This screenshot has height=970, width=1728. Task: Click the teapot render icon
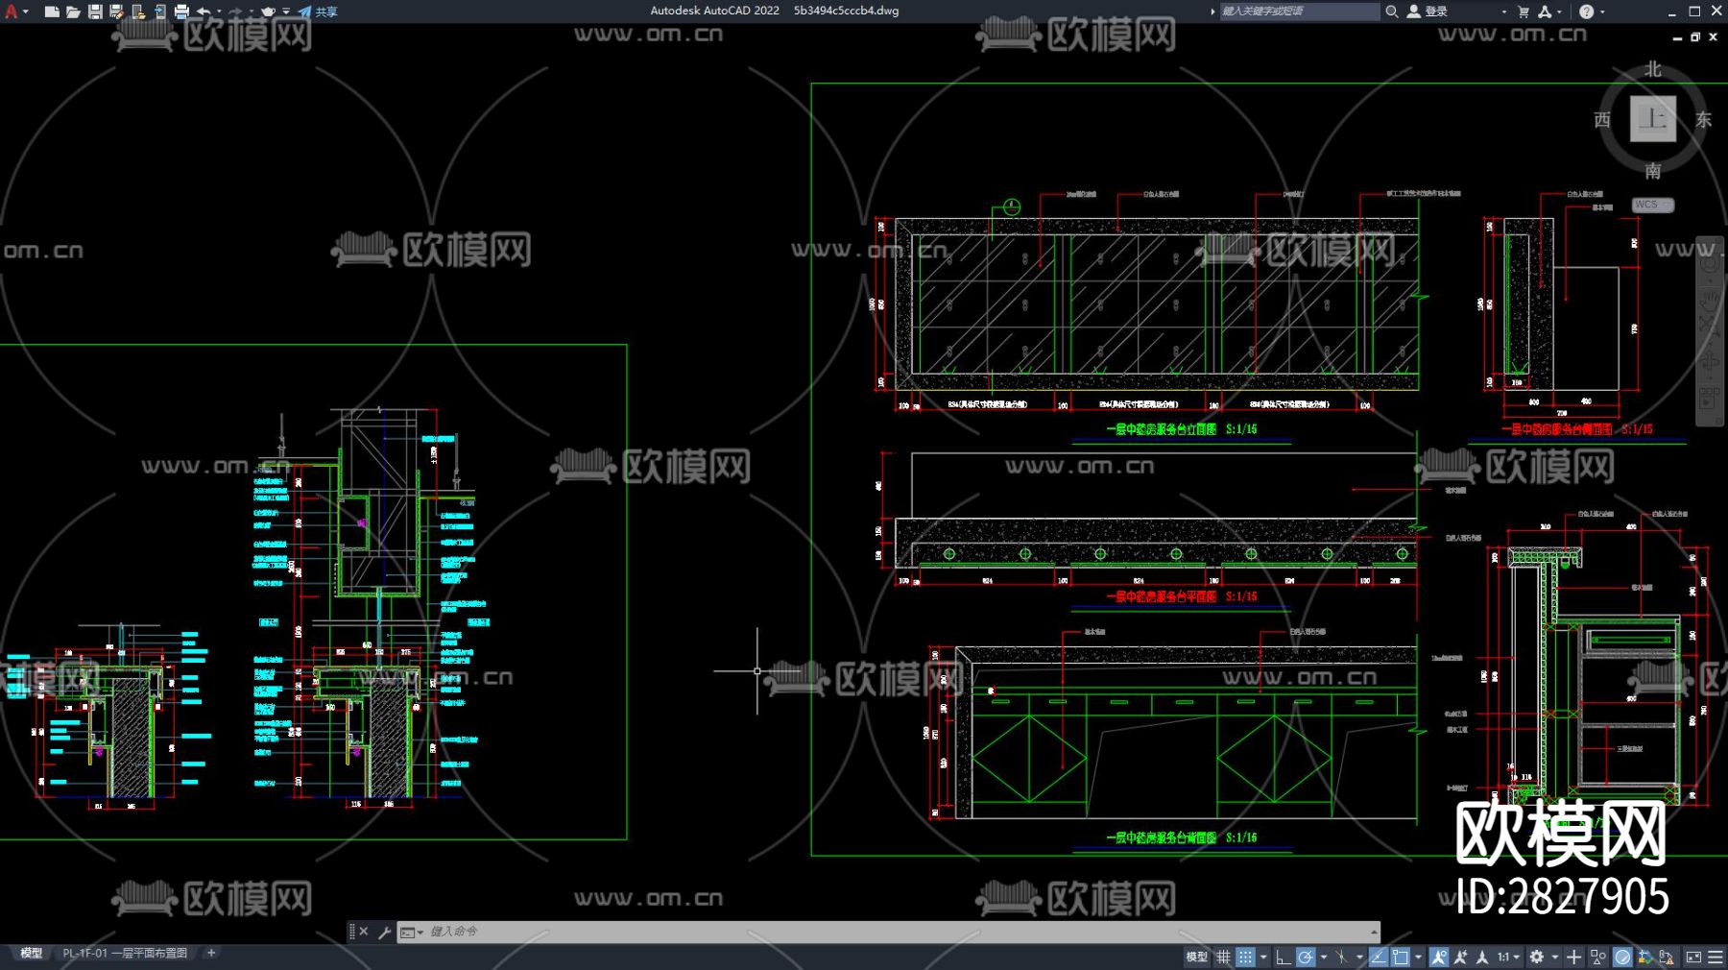[x=269, y=12]
